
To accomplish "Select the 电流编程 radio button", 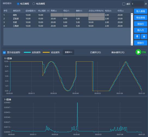I will point(34,4).
